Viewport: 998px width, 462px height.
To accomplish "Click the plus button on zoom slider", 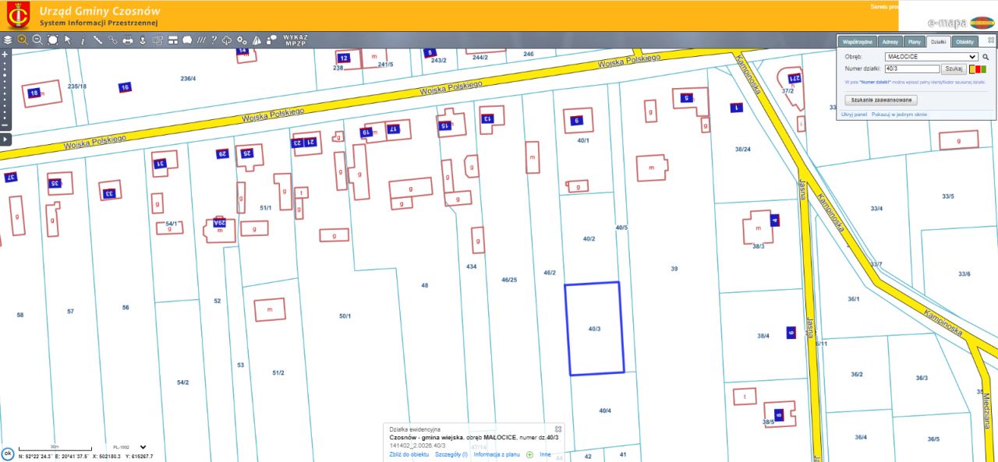I will (5, 55).
